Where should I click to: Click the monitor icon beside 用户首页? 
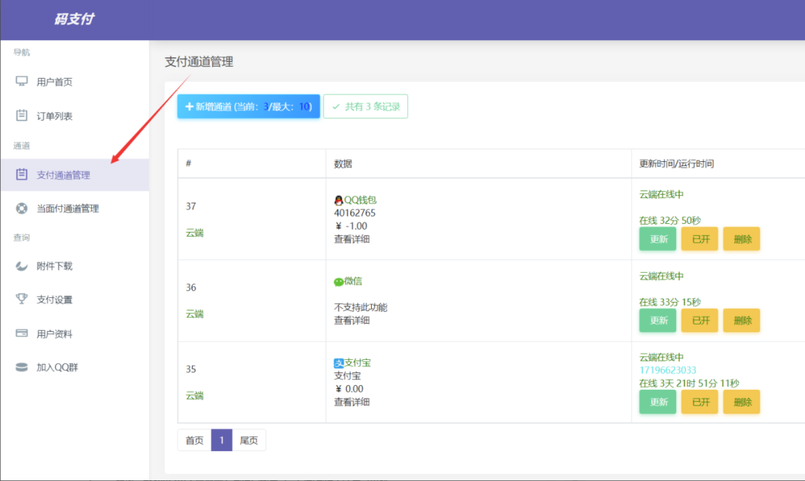tap(21, 81)
